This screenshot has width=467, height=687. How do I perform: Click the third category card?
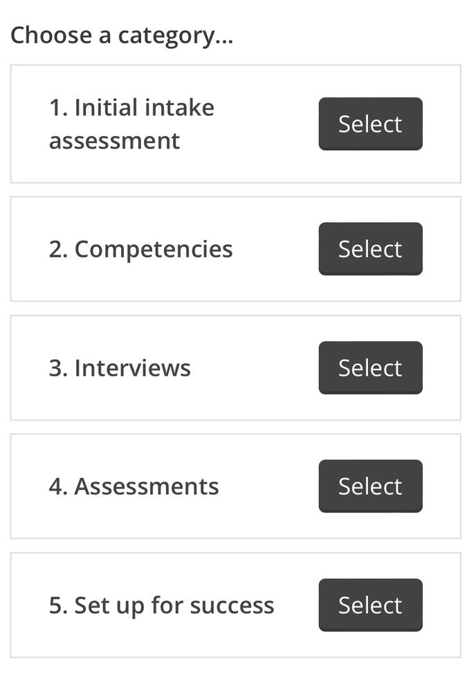coord(233,367)
